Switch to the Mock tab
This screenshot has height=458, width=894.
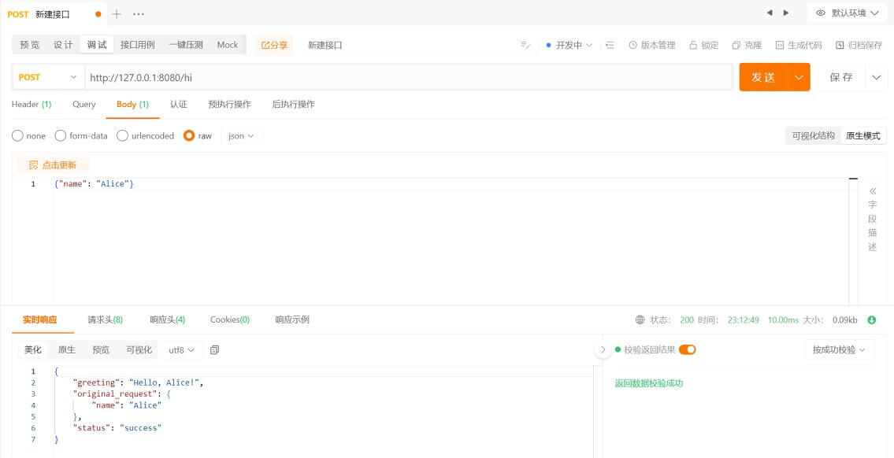(227, 45)
